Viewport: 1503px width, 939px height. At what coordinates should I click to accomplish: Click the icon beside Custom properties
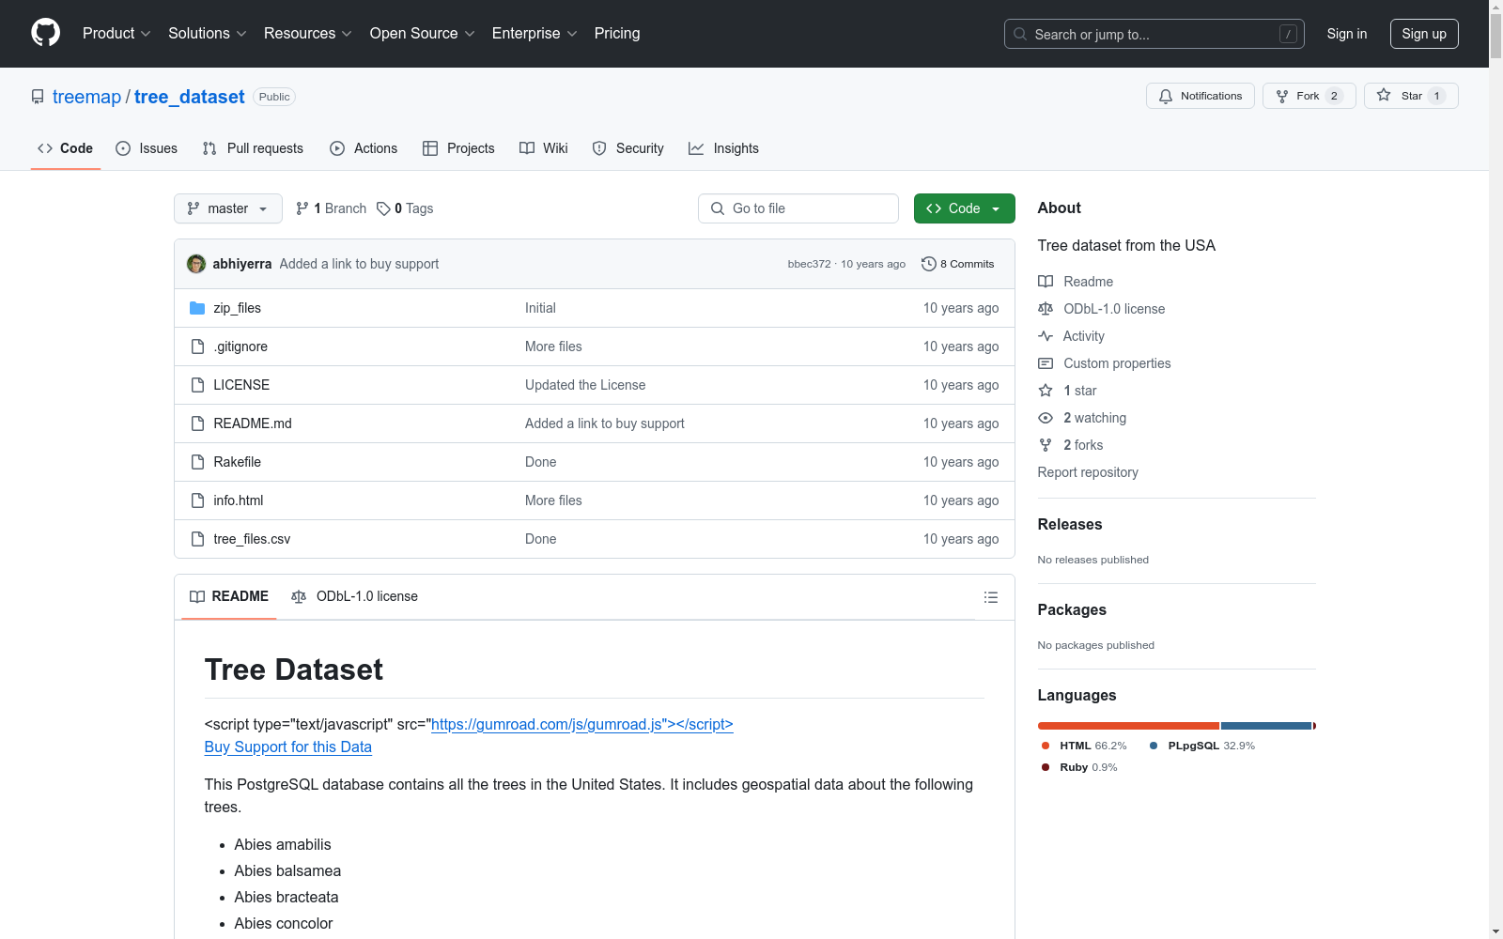[x=1046, y=363]
